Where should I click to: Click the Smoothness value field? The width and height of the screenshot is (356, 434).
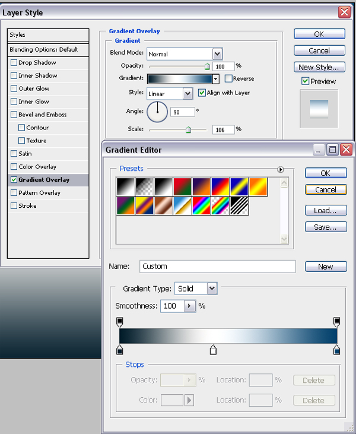(x=172, y=306)
